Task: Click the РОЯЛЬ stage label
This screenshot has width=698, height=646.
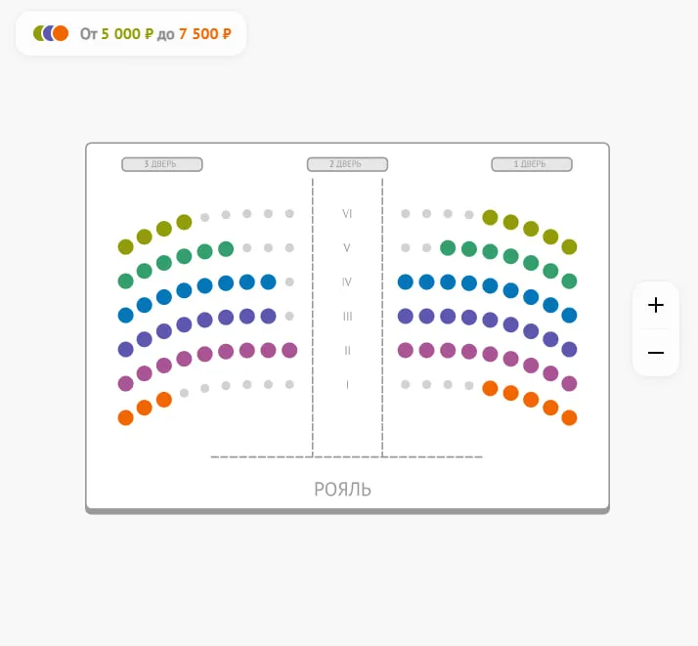Action: click(x=342, y=490)
